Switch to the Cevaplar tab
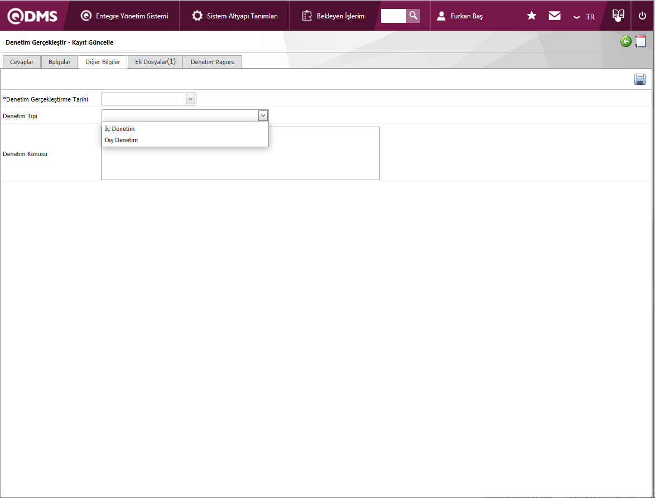 (x=22, y=62)
